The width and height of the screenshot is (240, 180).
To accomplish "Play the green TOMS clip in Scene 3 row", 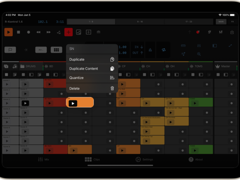I will tap(195, 103).
